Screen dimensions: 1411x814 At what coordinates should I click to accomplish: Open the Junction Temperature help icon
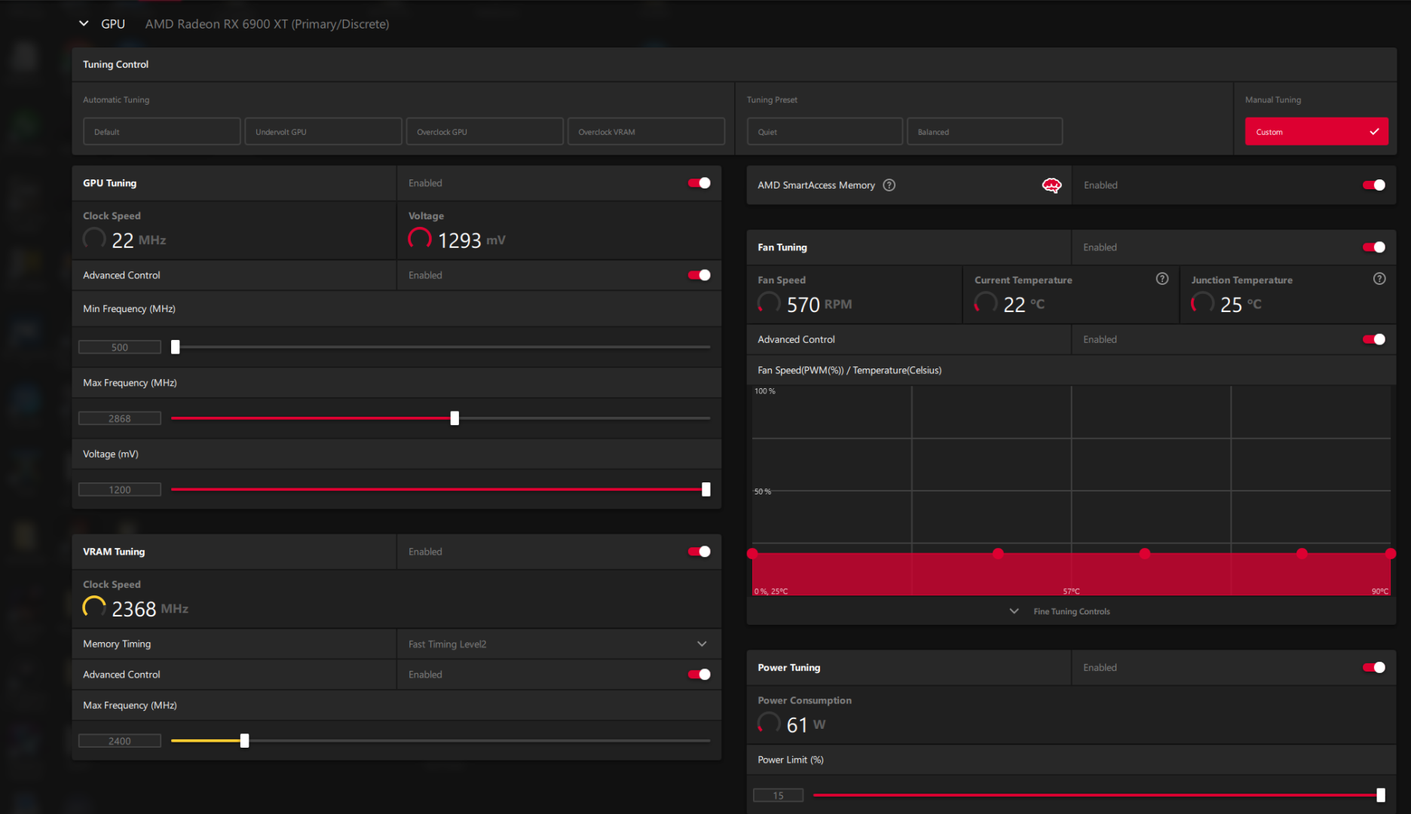[x=1379, y=279]
